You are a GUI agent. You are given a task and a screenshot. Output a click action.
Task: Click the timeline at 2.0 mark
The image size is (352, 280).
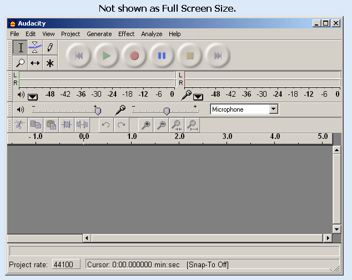pos(179,137)
